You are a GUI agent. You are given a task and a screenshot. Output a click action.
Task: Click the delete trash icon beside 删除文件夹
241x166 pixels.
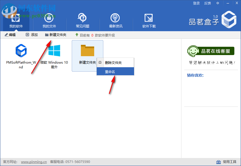click(x=100, y=62)
